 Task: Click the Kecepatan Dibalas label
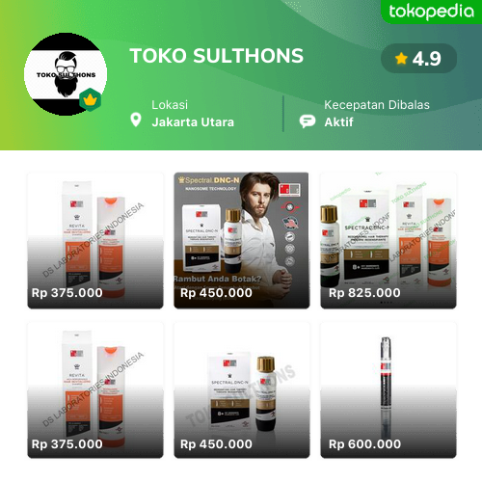click(377, 105)
